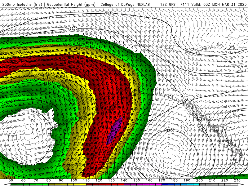Click the "Geopotential Height (gpm)" title text
The height and width of the screenshot is (186, 248).
(71, 4)
